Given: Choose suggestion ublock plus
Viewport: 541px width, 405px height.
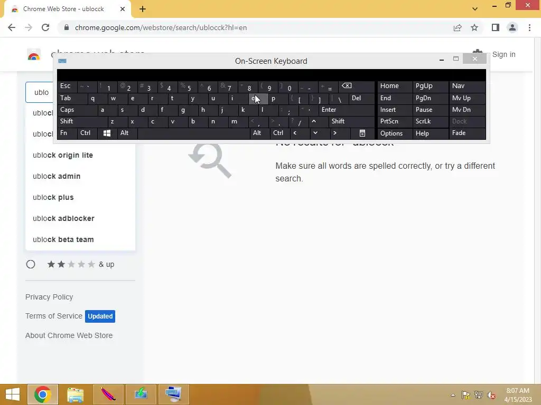Looking at the screenshot, I should coord(53,197).
